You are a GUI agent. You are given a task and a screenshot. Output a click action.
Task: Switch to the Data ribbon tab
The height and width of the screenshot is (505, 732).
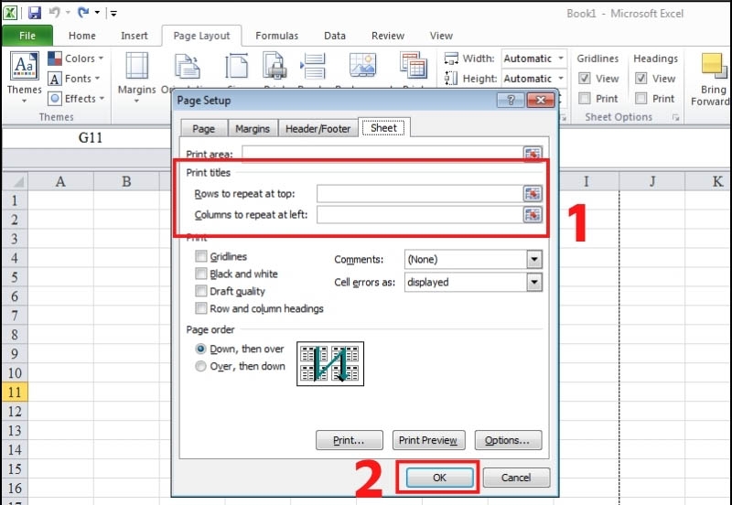coord(335,36)
